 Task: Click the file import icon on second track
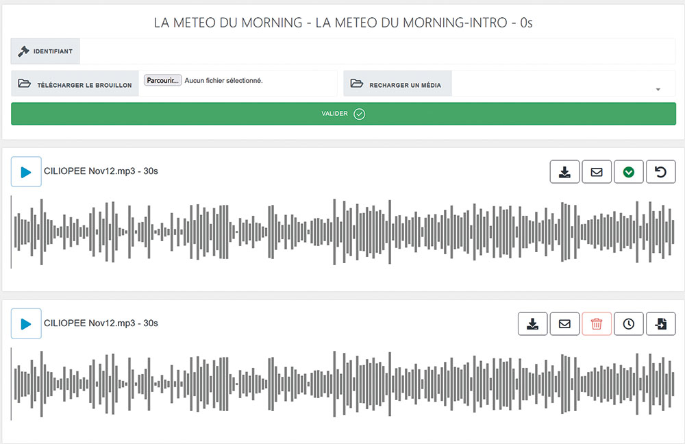[661, 323]
